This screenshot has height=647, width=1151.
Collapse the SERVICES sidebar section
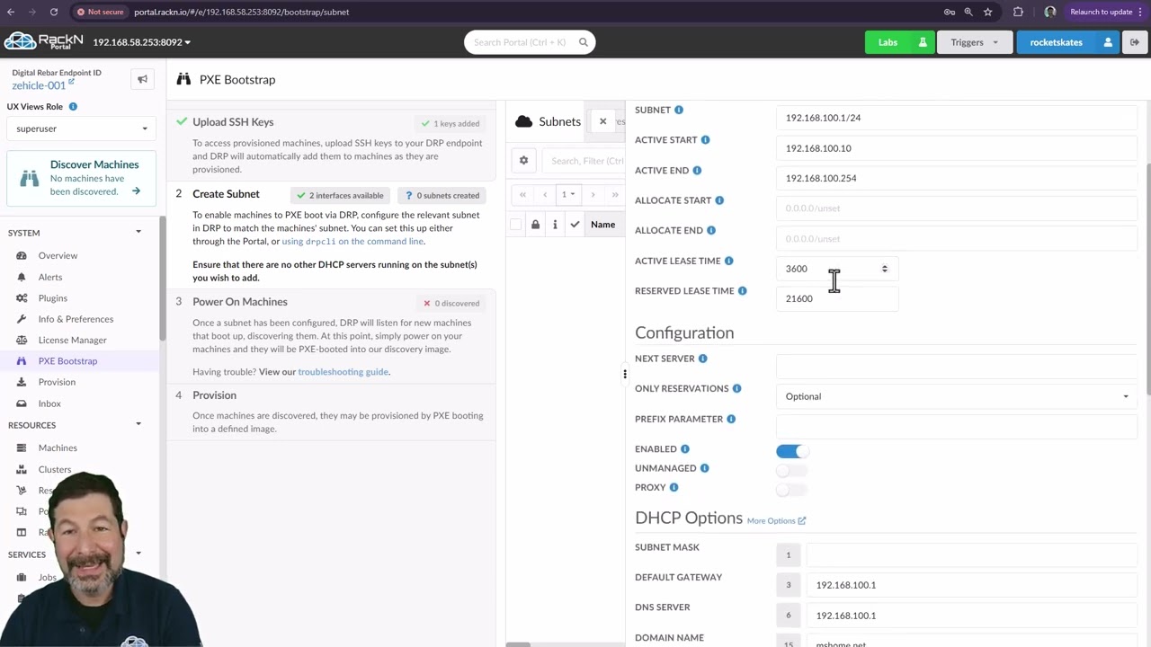(138, 554)
